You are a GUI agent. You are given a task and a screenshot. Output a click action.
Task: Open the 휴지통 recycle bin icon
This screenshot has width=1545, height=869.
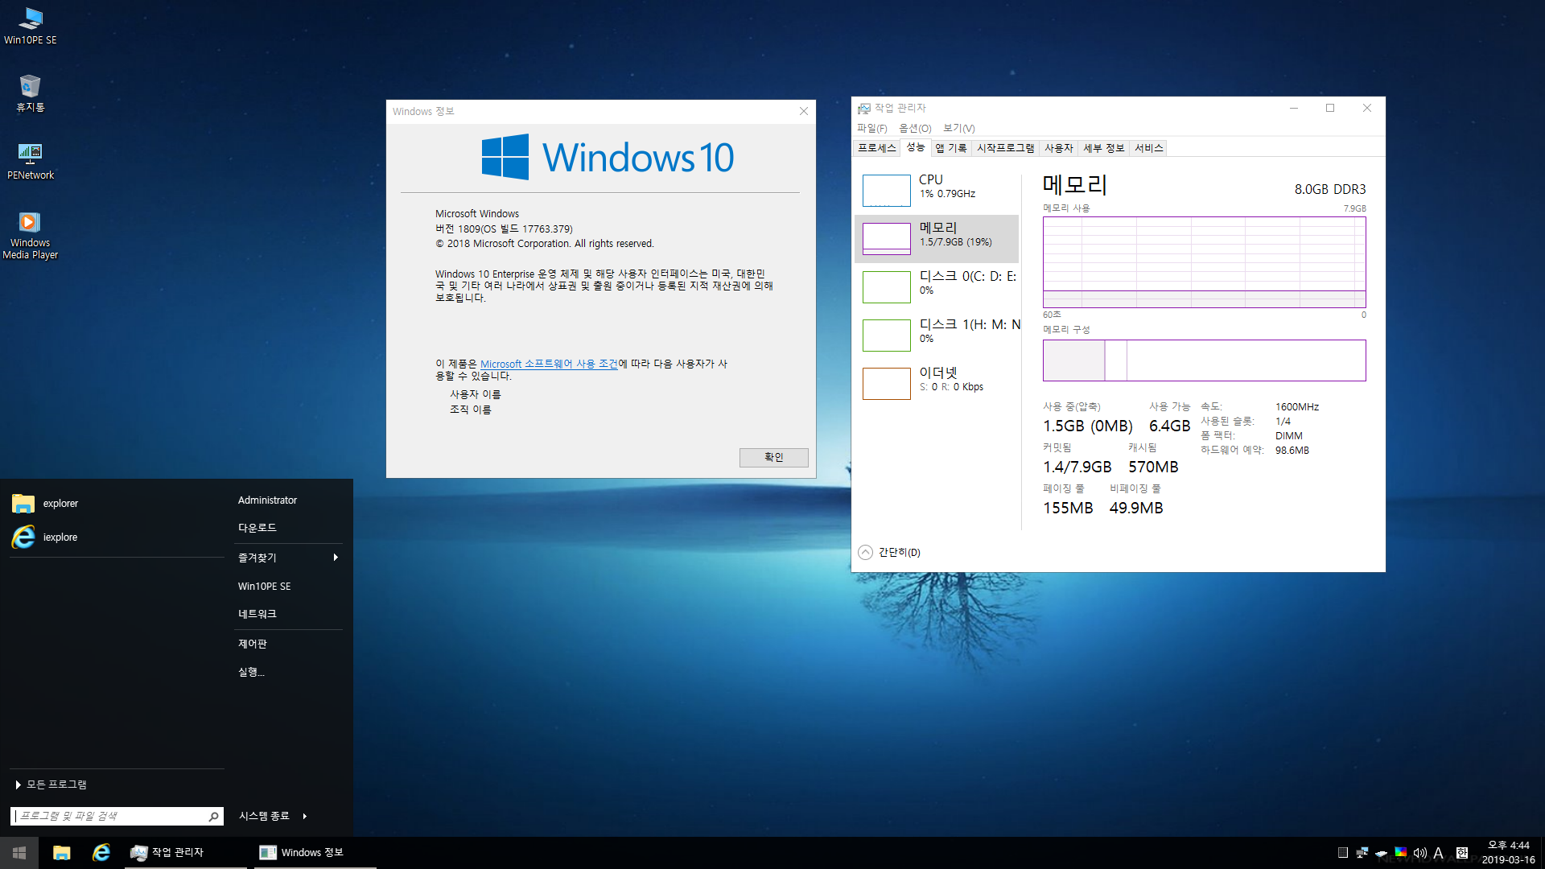click(30, 93)
